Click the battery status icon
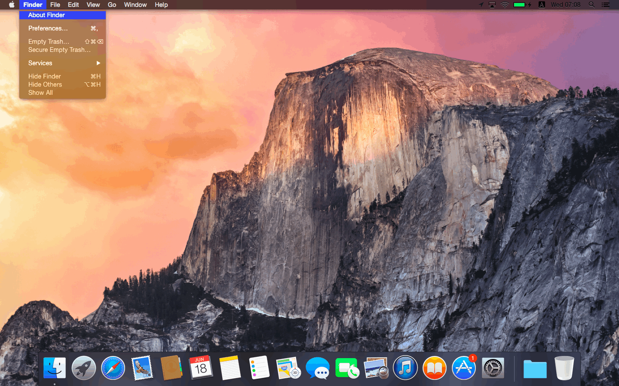The image size is (619, 386). pyautogui.click(x=522, y=5)
